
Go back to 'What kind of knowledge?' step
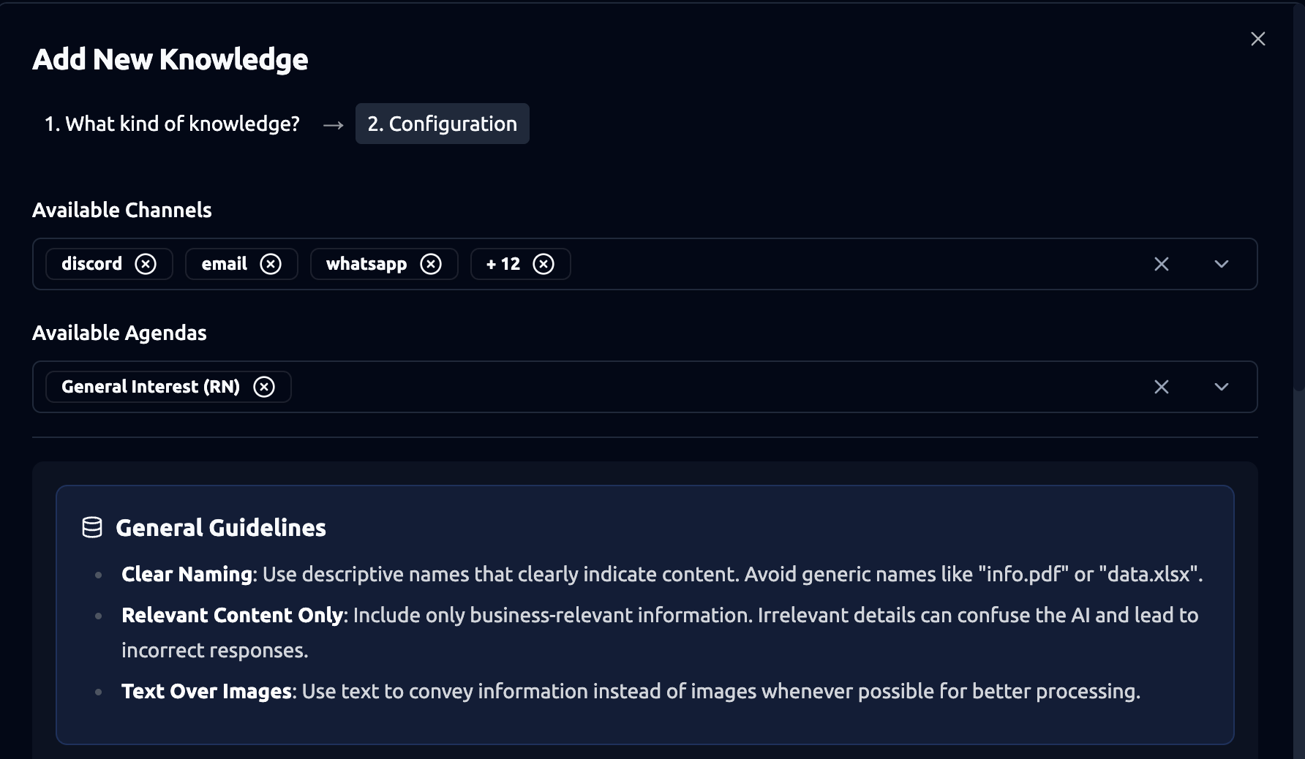[x=172, y=124]
